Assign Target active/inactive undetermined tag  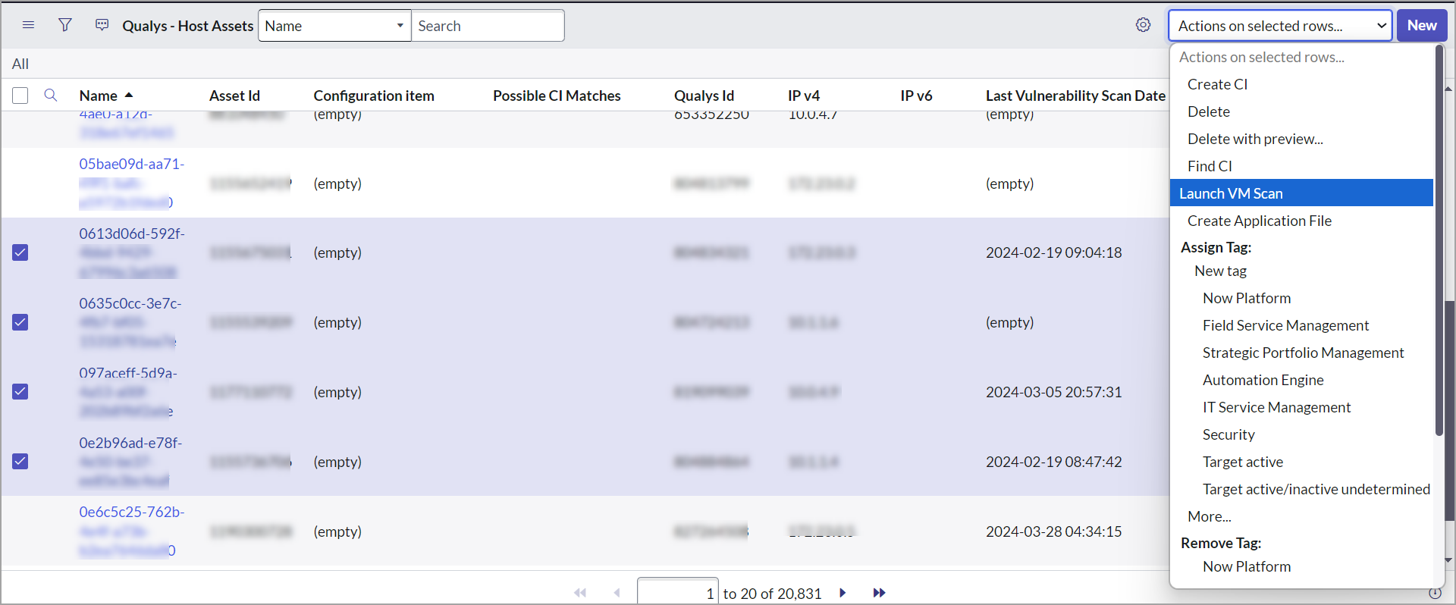tap(1316, 489)
